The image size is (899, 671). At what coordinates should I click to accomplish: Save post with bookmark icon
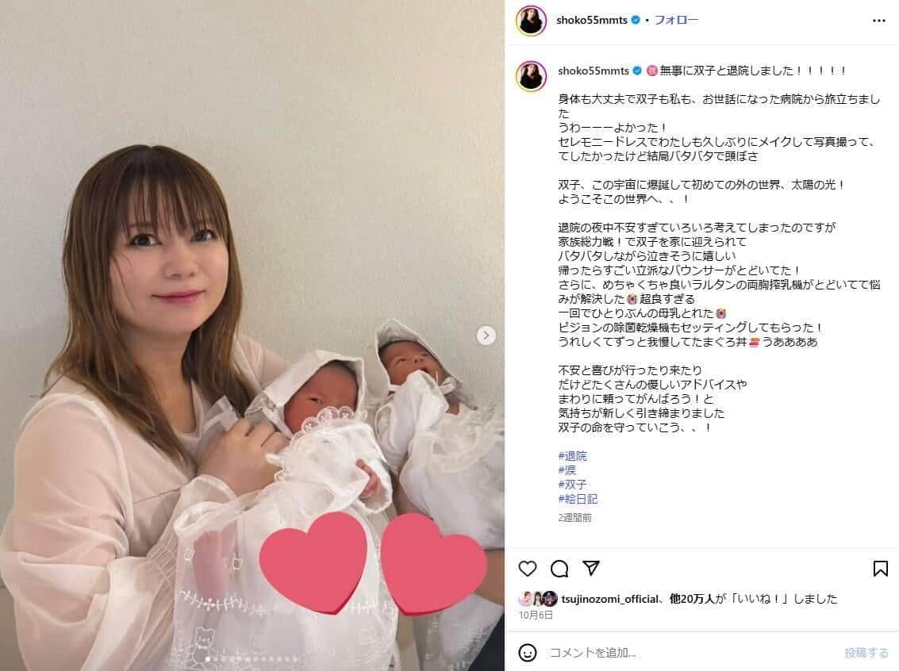[x=880, y=569]
